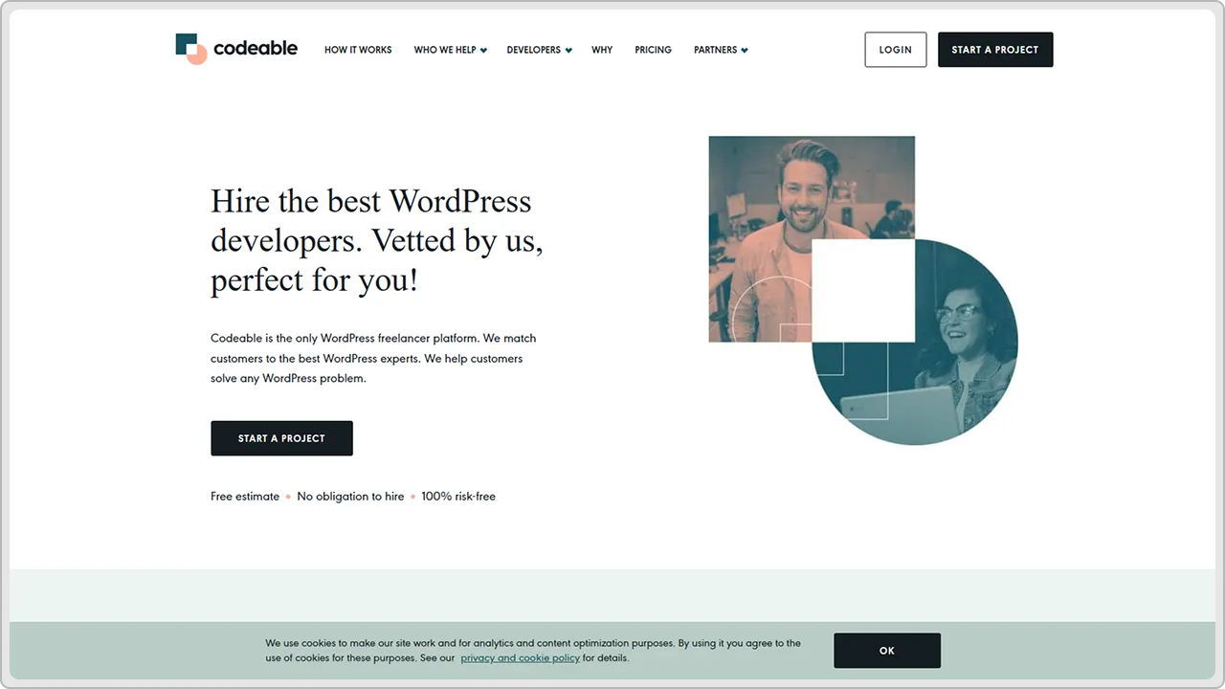Accept cookies with the OK button

887,651
